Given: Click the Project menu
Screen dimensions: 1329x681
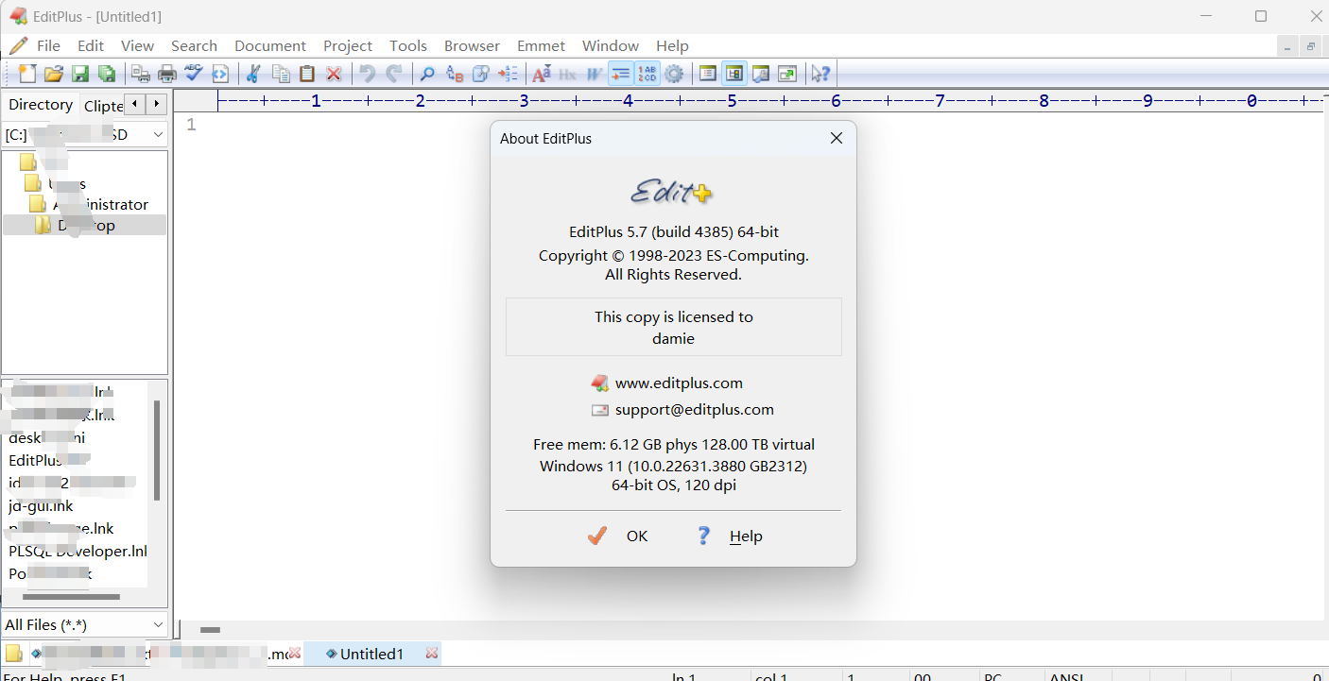Looking at the screenshot, I should point(348,45).
